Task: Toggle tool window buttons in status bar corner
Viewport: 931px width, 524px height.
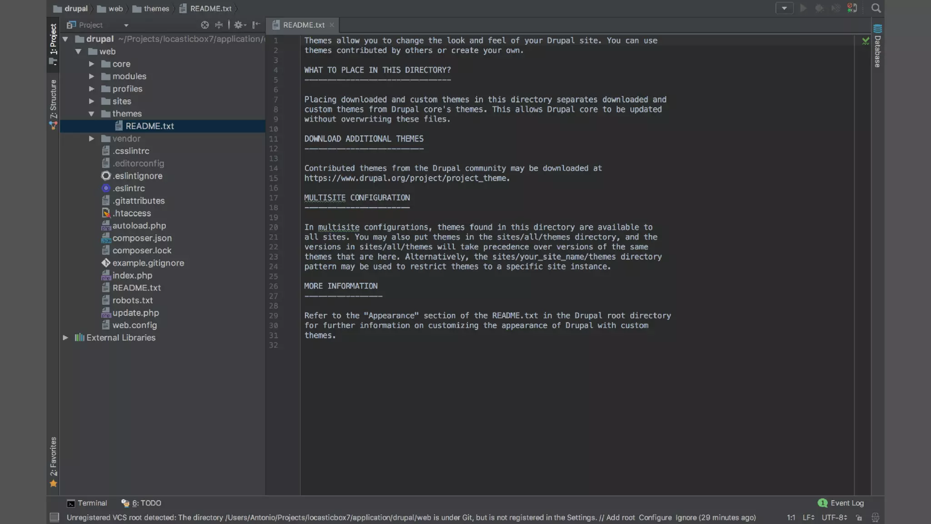Action: pos(55,518)
